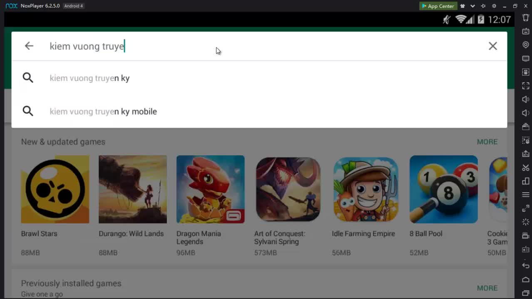Viewport: 532px width, 299px height.
Task: Open multi-instance manager icon in sidebar
Action: coord(526,181)
